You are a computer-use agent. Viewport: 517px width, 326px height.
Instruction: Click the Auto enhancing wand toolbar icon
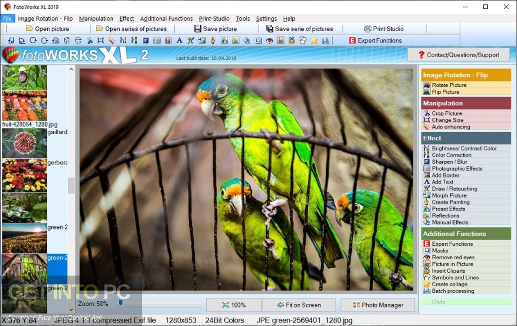tap(112, 40)
